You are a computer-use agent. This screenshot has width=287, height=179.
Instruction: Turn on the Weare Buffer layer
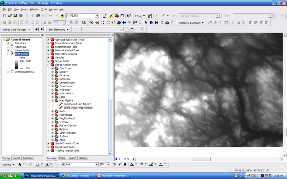point(12,50)
